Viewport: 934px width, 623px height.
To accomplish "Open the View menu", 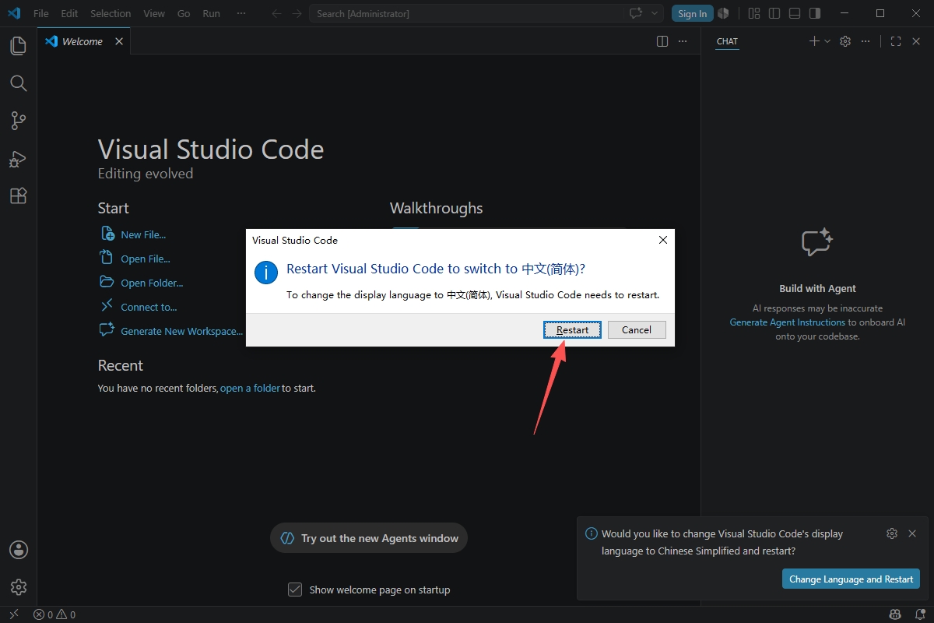I will [154, 13].
